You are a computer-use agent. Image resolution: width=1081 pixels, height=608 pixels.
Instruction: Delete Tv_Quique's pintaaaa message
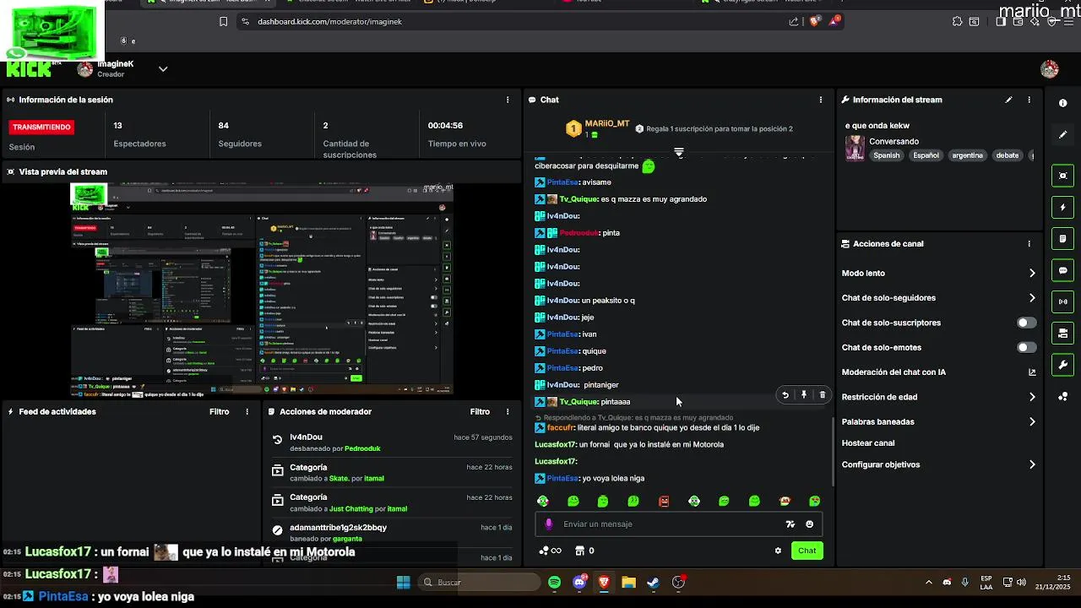823,394
